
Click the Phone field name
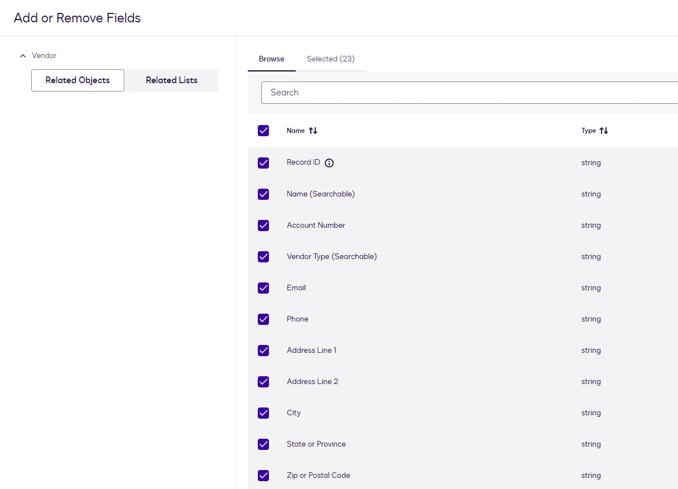click(297, 319)
